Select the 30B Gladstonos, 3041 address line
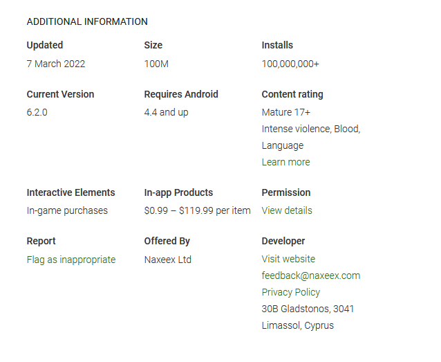441x362 pixels. point(308,309)
